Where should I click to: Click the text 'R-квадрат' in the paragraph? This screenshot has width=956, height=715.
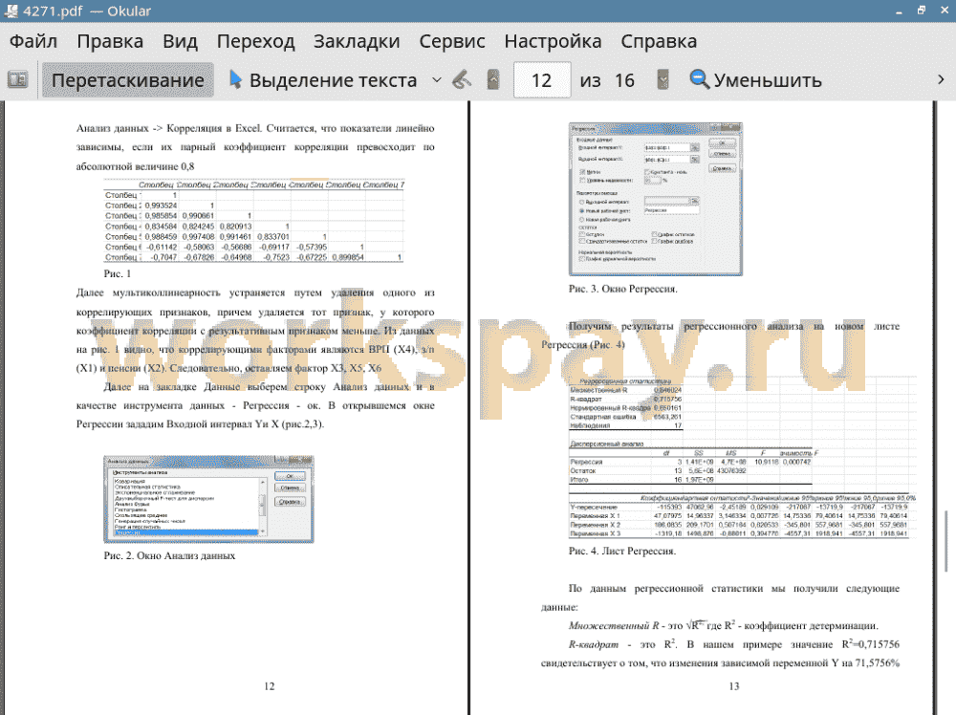(594, 644)
